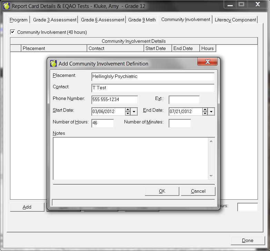This screenshot has height=251, width=270.
Task: Toggle Community Involvement (40 hours) checkbox
Action: click(x=13, y=32)
